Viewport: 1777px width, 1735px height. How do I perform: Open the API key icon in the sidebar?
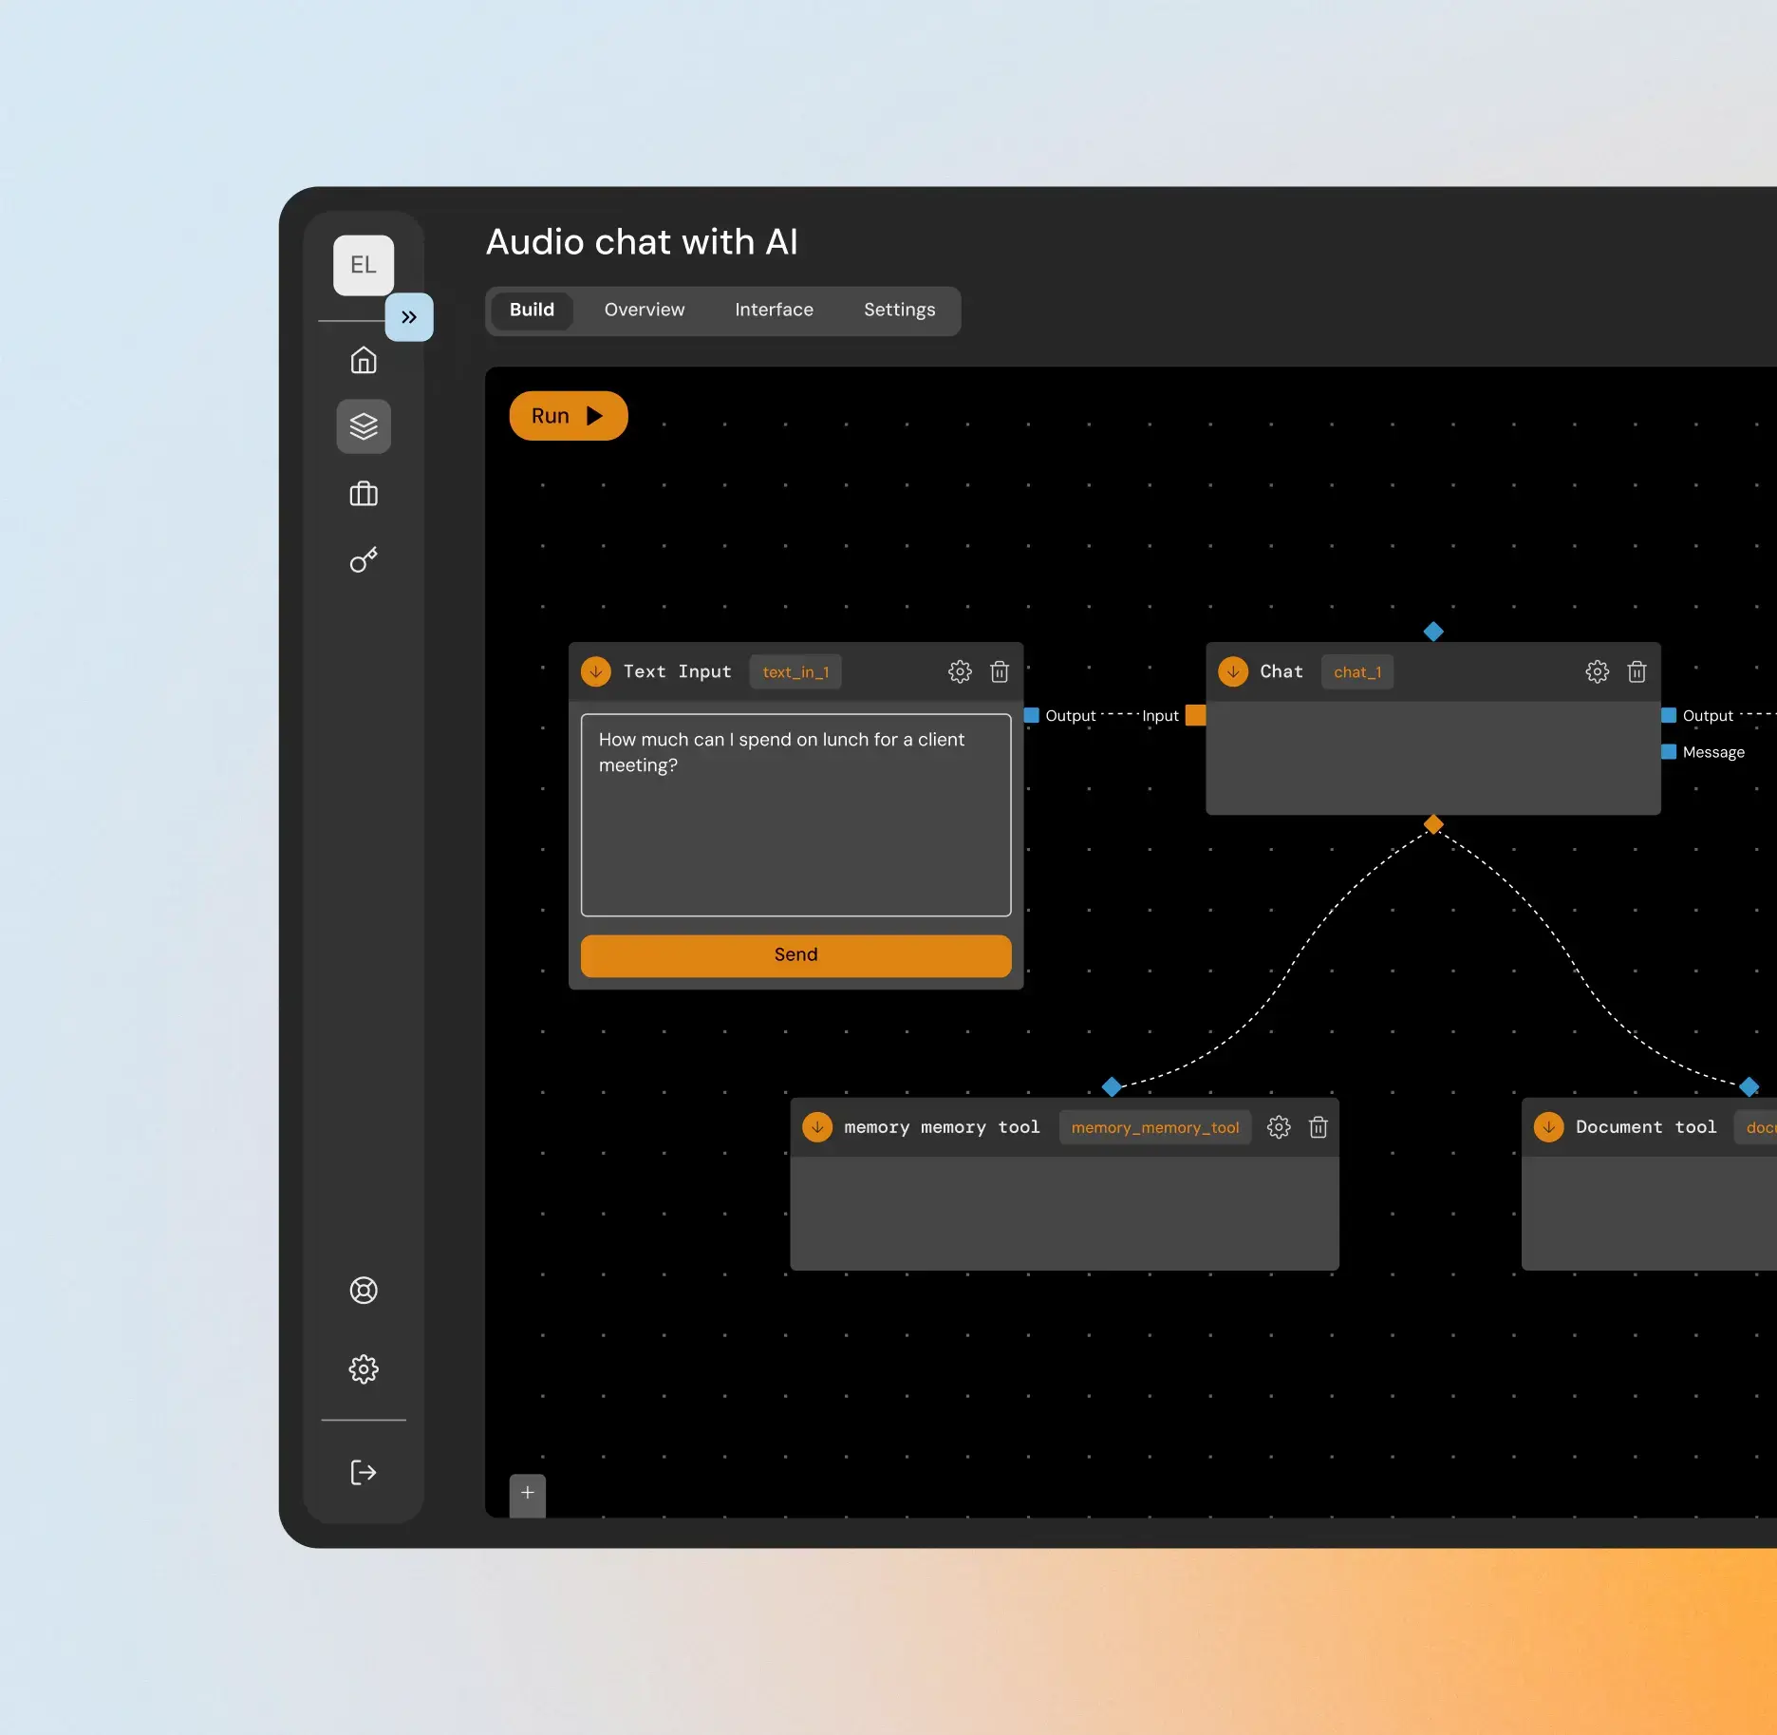pyautogui.click(x=364, y=560)
